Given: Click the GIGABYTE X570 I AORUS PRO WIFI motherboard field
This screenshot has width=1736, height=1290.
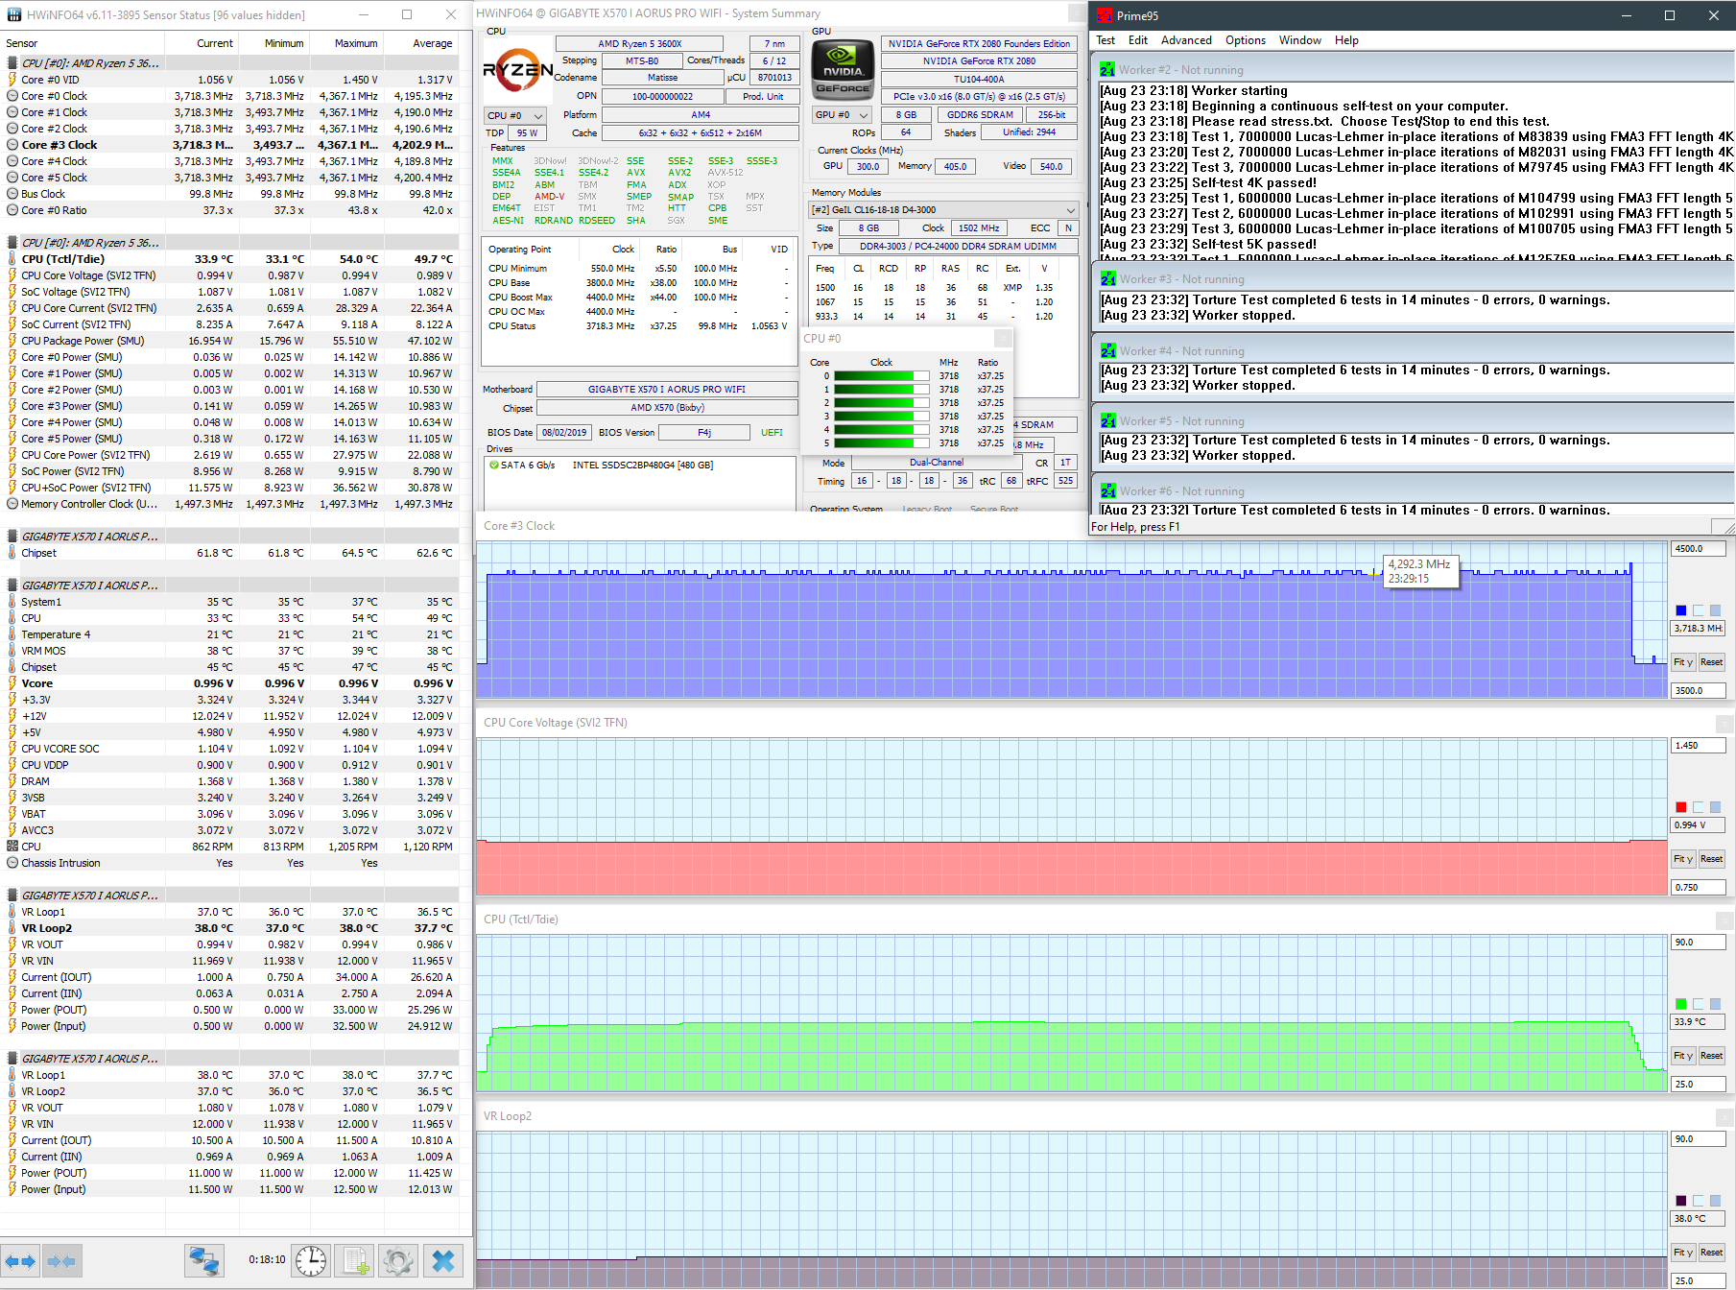Looking at the screenshot, I should tap(667, 390).
